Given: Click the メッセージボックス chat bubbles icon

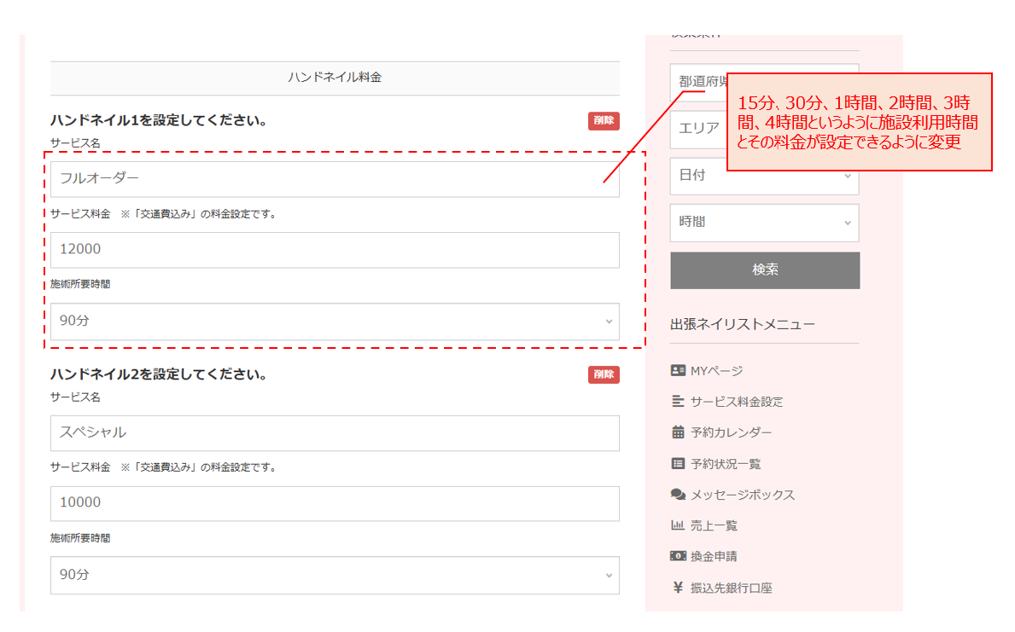Looking at the screenshot, I should 678,495.
